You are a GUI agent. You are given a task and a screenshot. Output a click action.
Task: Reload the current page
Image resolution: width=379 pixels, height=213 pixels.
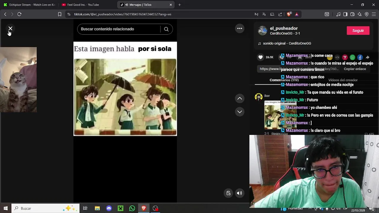[x=19, y=14]
